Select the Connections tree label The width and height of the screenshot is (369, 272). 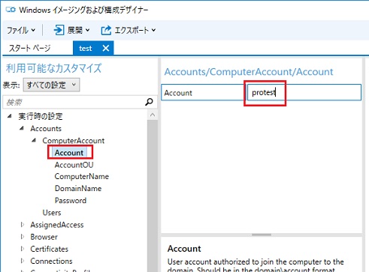pos(51,261)
